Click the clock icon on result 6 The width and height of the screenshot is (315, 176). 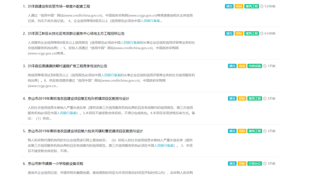(x=265, y=163)
